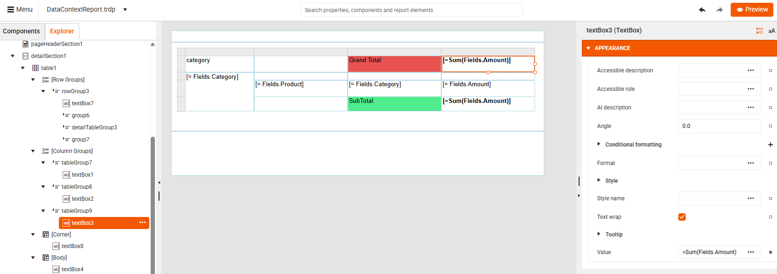Open the DataContextReport.trdp file dropdown arrow
This screenshot has width=777, height=274.
coord(125,9)
